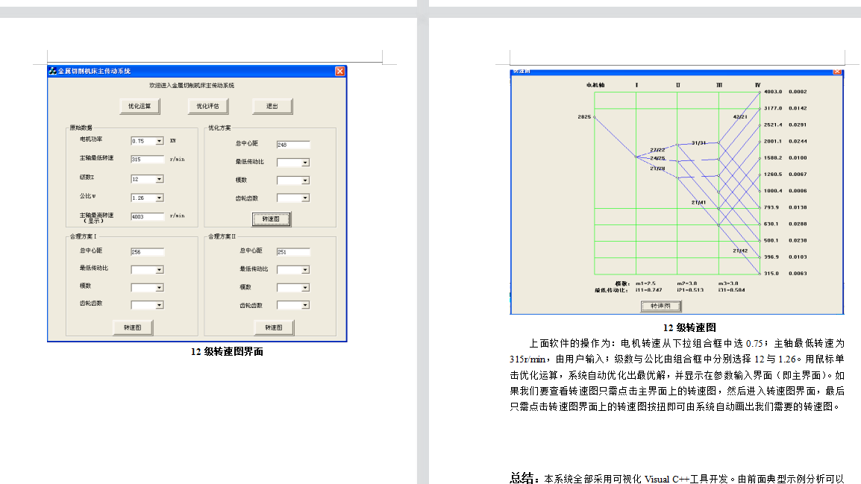Viewport: 861px width, 484px height.
Task: Click the 优化运算 button
Action: 140,106
